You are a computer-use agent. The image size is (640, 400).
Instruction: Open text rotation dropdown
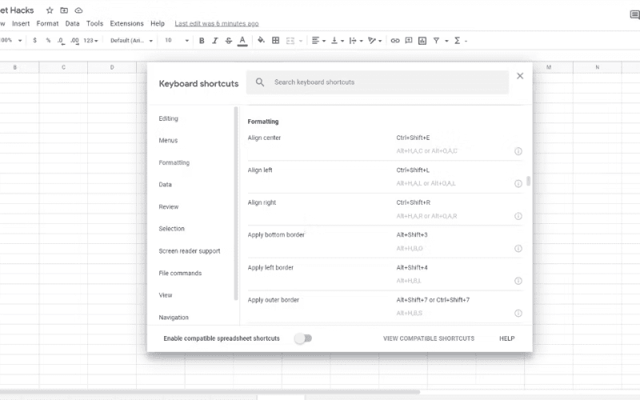[x=374, y=41]
